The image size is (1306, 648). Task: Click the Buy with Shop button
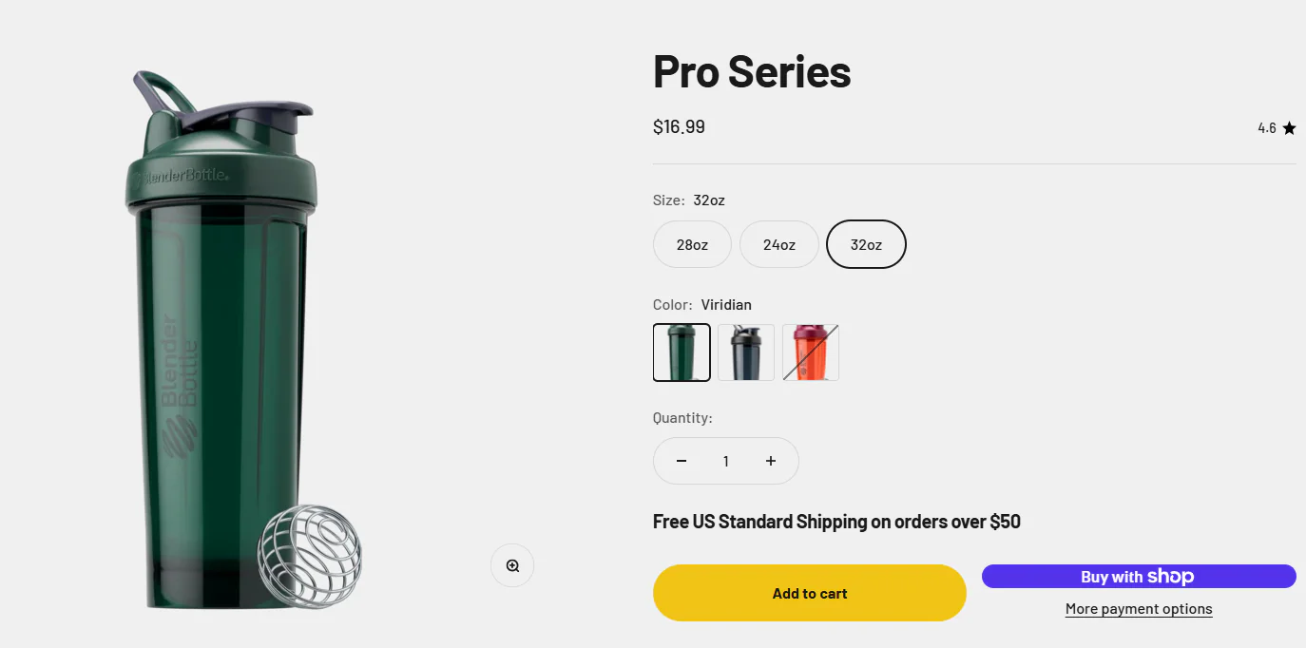pos(1138,577)
